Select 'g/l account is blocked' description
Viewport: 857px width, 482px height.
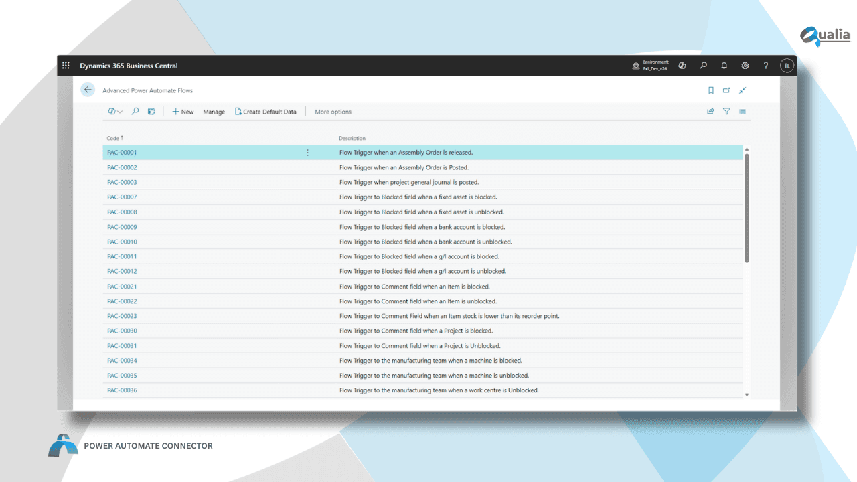pyautogui.click(x=419, y=256)
